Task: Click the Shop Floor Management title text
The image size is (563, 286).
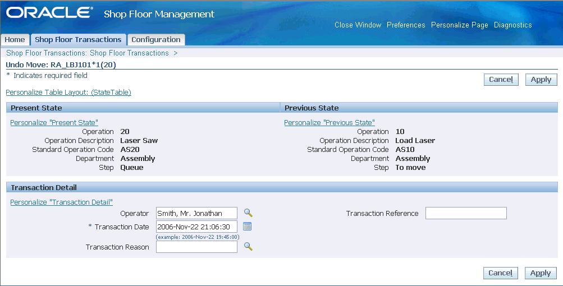Action: [x=159, y=14]
